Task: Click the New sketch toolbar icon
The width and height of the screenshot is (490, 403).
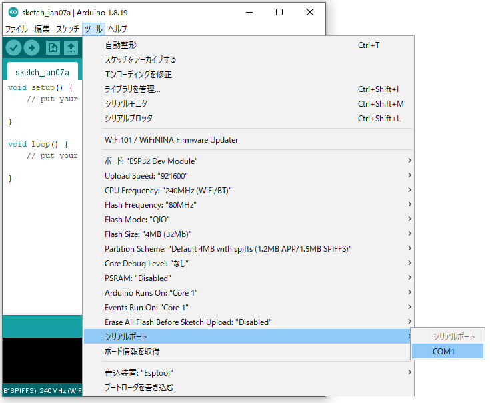Action: tap(53, 48)
